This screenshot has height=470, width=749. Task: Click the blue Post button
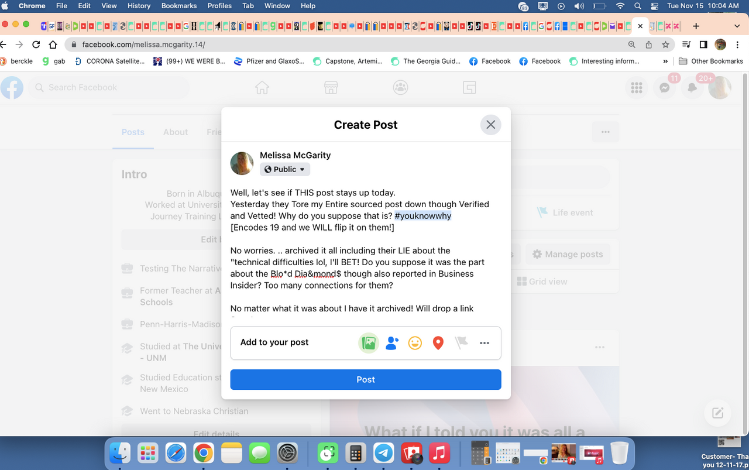366,379
